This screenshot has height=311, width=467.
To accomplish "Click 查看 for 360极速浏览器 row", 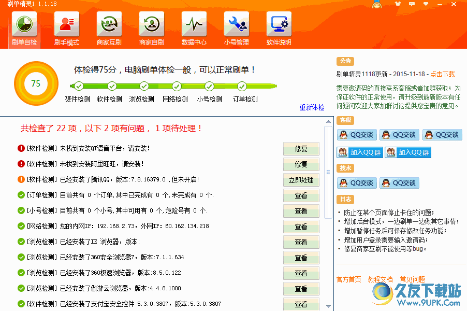I will click(301, 273).
